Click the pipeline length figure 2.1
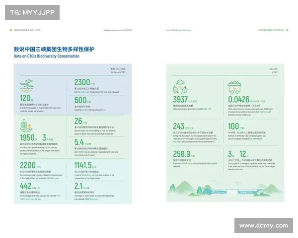Viewport: 298px width, 238px height. [78, 186]
